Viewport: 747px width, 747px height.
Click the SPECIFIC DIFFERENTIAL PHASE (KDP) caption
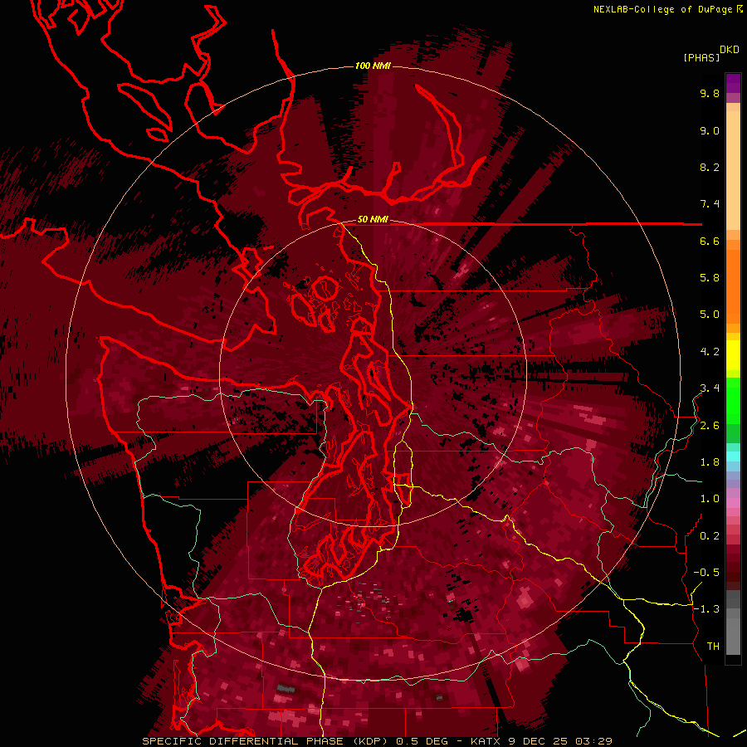(266, 741)
